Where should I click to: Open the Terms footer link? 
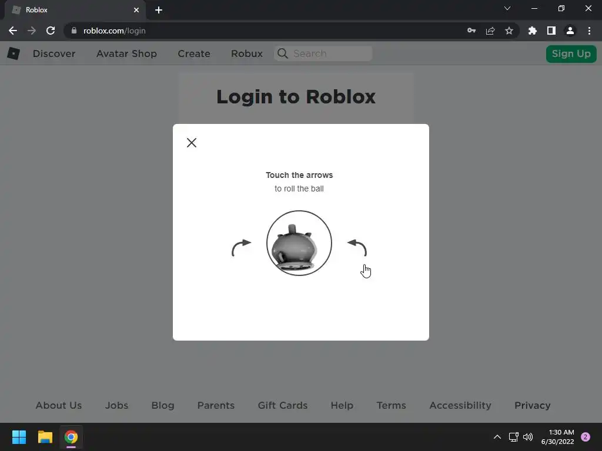click(x=391, y=405)
